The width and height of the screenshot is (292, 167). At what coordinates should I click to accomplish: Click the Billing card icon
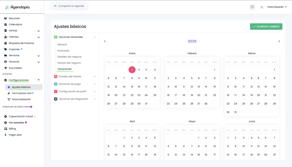pyautogui.click(x=6, y=129)
